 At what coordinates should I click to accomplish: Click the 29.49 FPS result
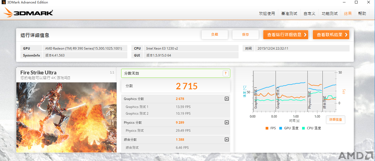(183, 131)
